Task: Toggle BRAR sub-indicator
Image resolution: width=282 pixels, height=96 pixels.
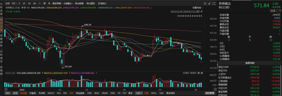Action: click(105, 93)
